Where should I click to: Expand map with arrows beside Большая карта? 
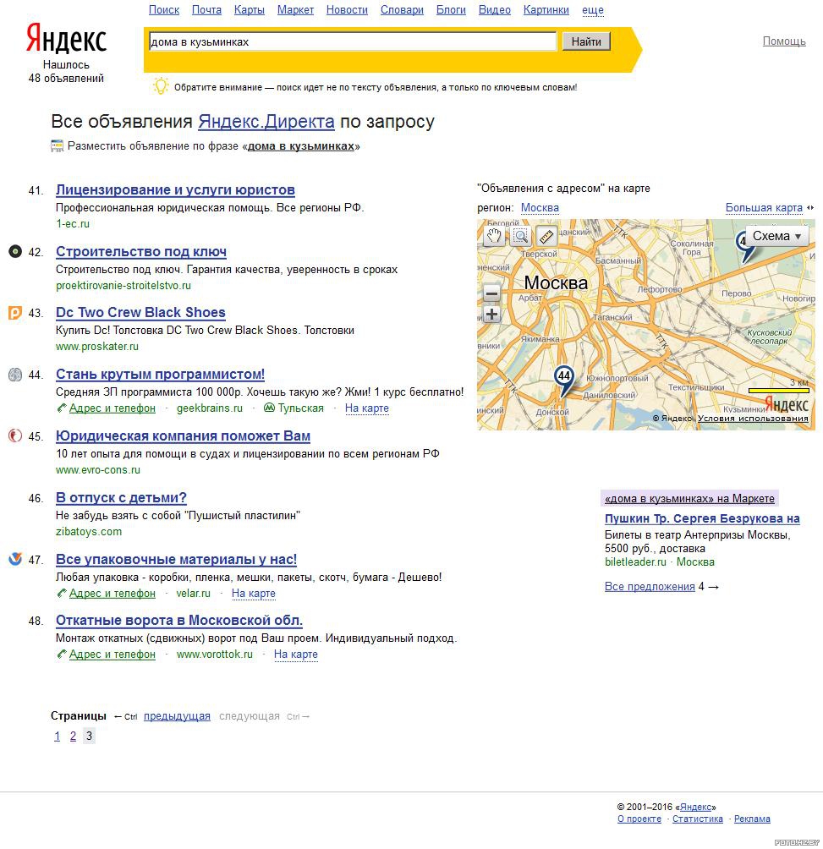pyautogui.click(x=810, y=208)
